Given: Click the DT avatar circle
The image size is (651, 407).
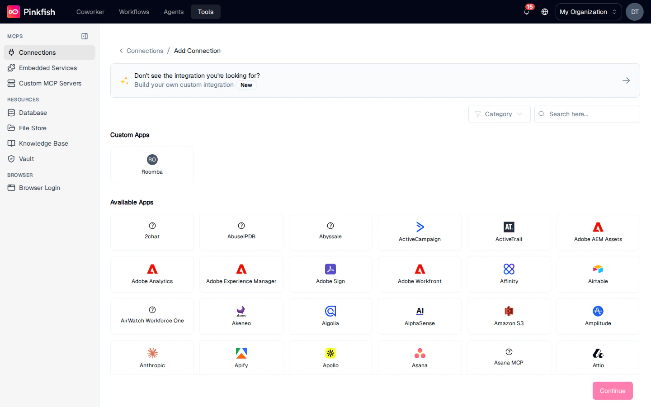Looking at the screenshot, I should 635,12.
